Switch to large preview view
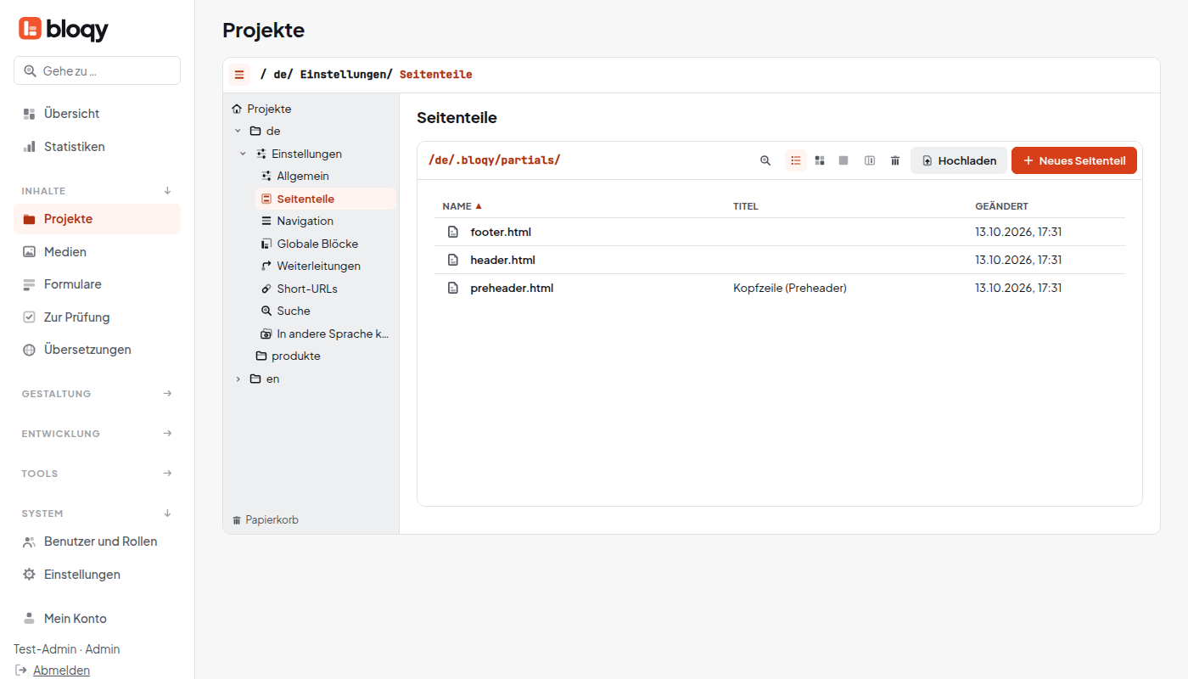This screenshot has height=679, width=1188. 843,160
